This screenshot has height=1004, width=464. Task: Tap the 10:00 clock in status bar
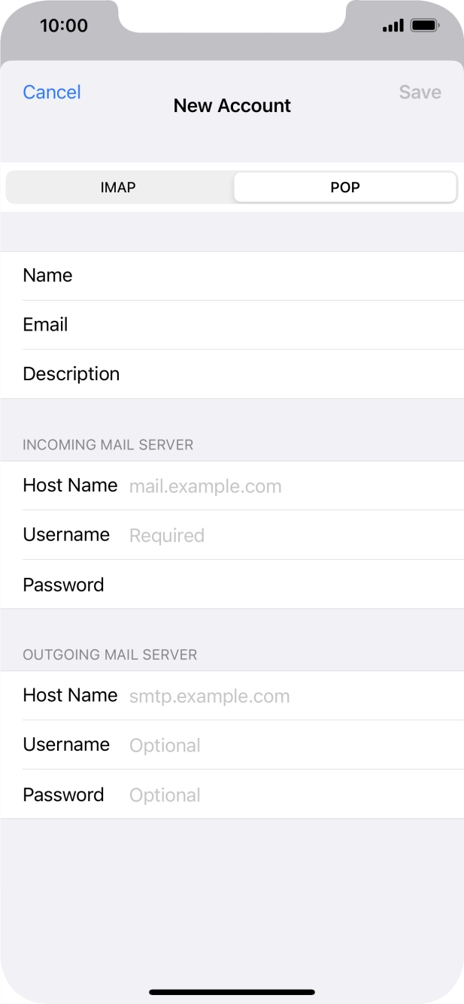point(64,26)
